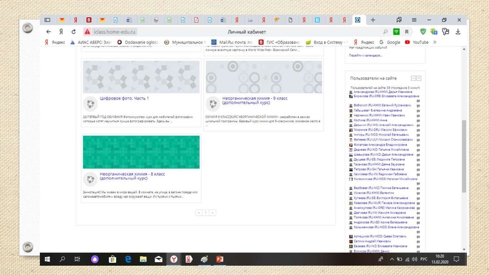Collapse the Пользователи на сайте block
This screenshot has width=489, height=275.
413,78
